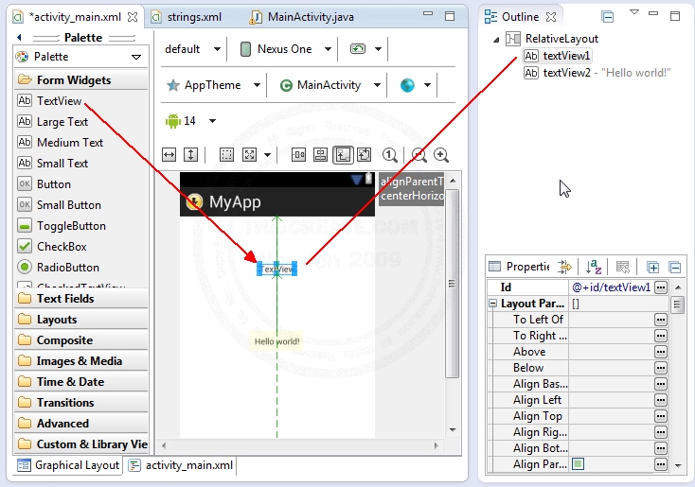This screenshot has height=487, width=695.
Task: Click the locale globe icon
Action: [407, 85]
